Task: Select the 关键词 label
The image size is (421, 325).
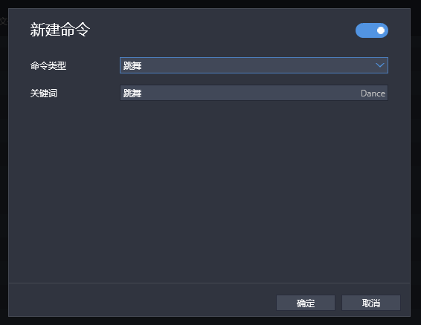Action: 43,93
